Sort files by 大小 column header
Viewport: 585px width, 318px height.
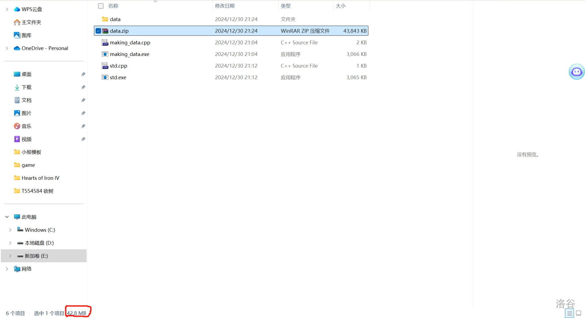(341, 6)
